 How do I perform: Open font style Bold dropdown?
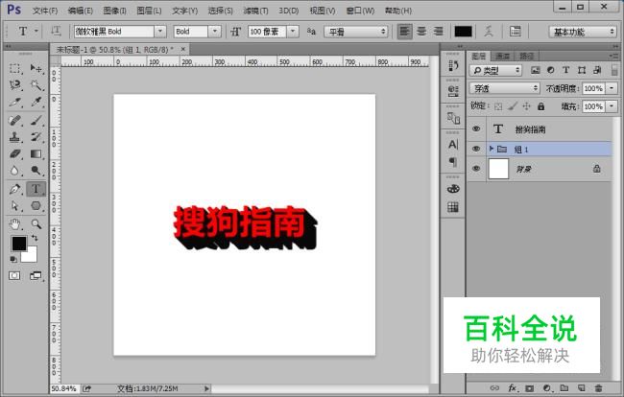click(214, 32)
